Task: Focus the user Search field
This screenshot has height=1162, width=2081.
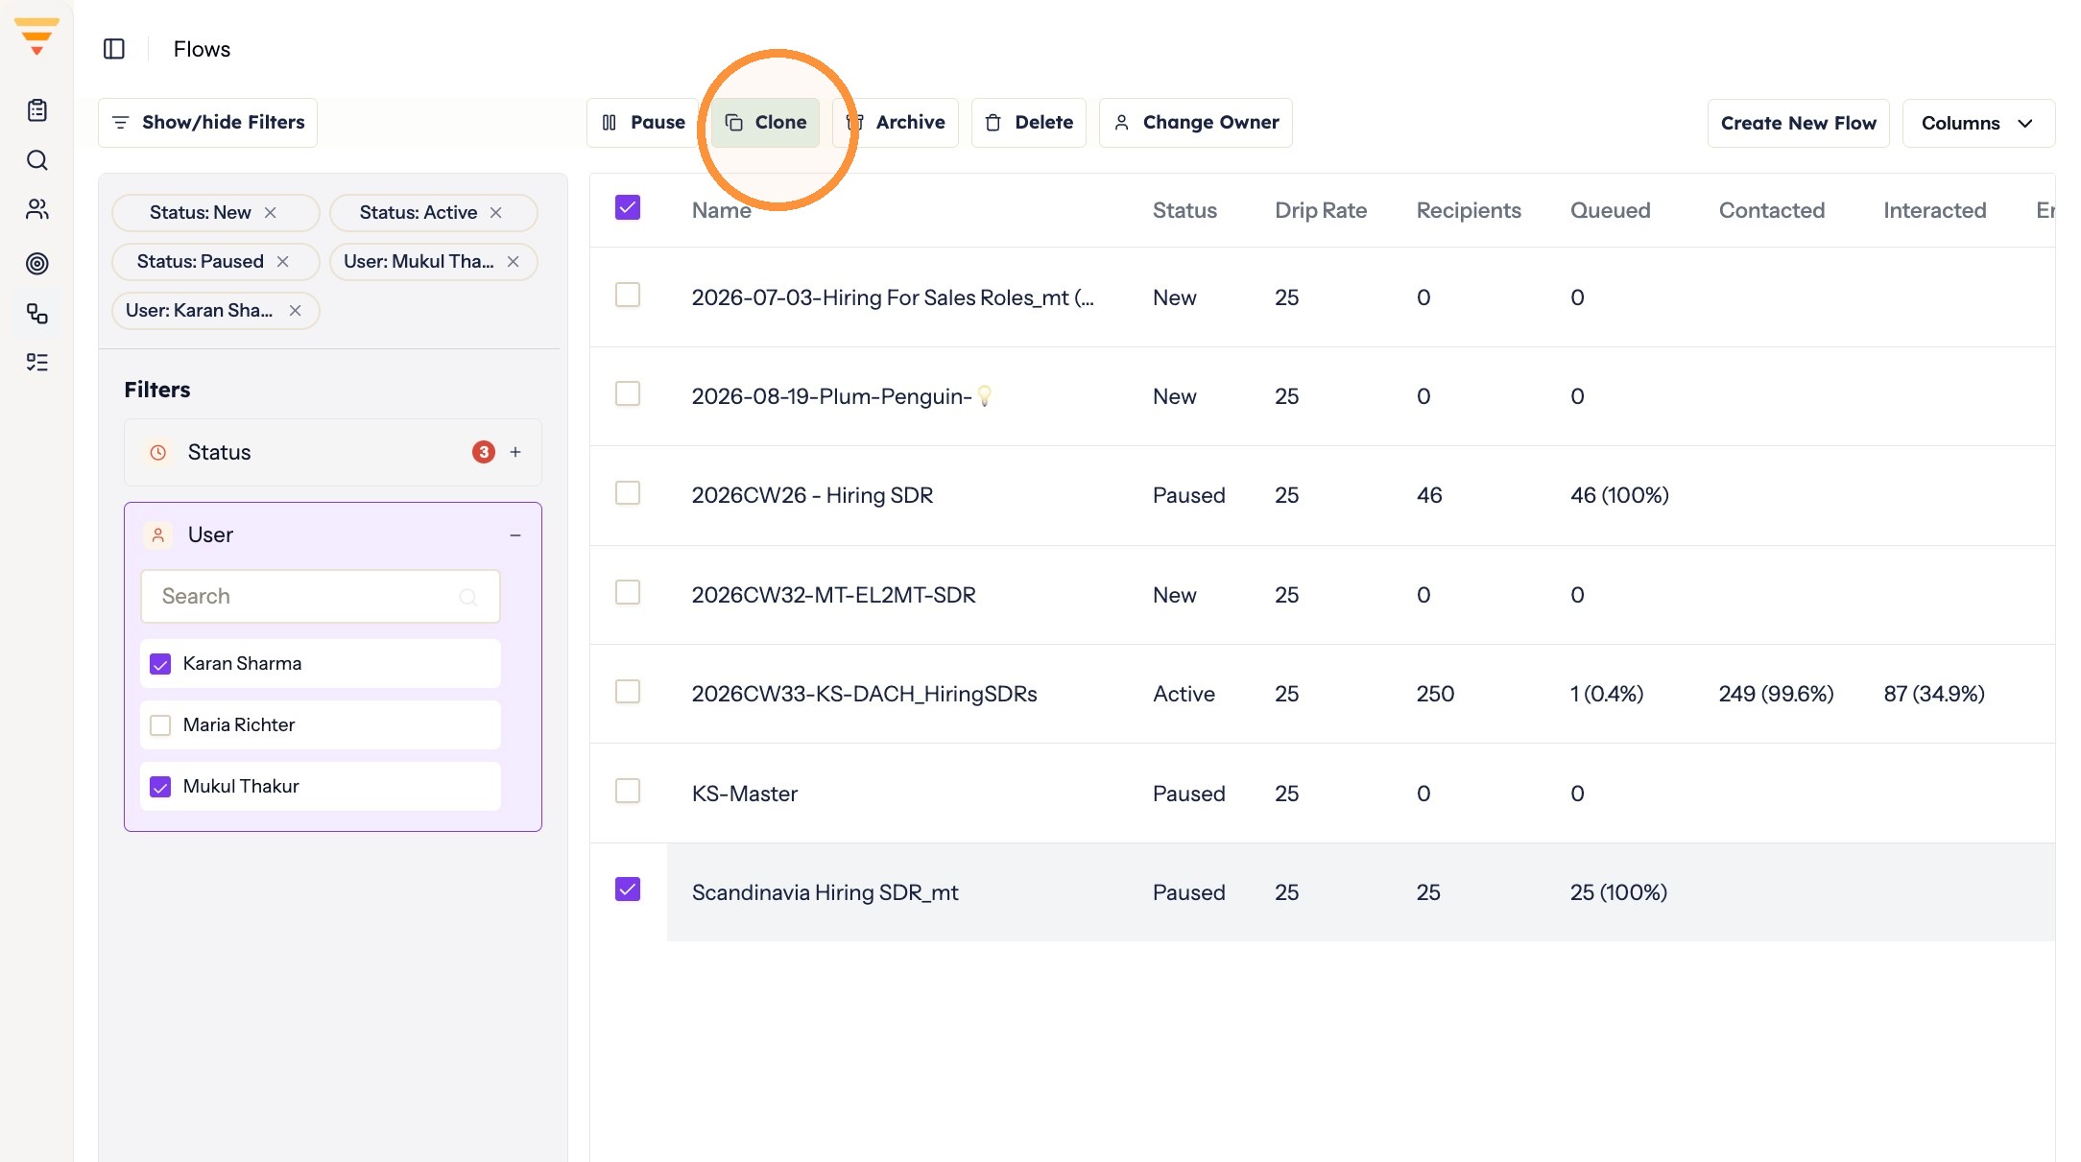Action: pos(321,597)
